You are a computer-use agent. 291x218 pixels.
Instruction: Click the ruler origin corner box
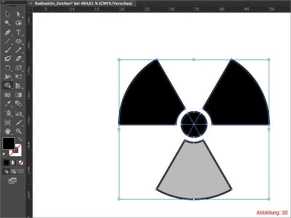(x=30, y=10)
